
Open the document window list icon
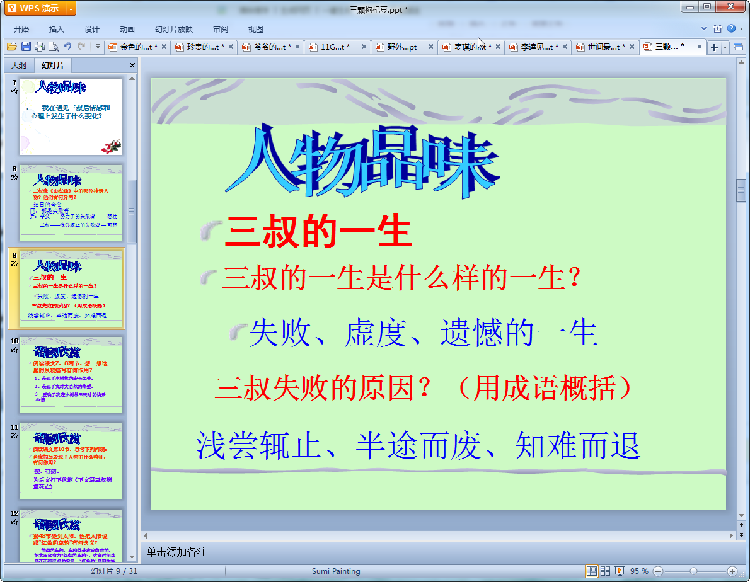coord(738,47)
